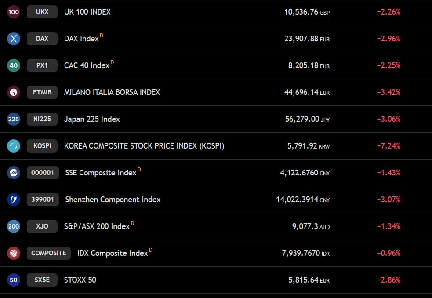432x298 pixels.
Task: Open the DAX Index name link
Action: click(x=81, y=39)
